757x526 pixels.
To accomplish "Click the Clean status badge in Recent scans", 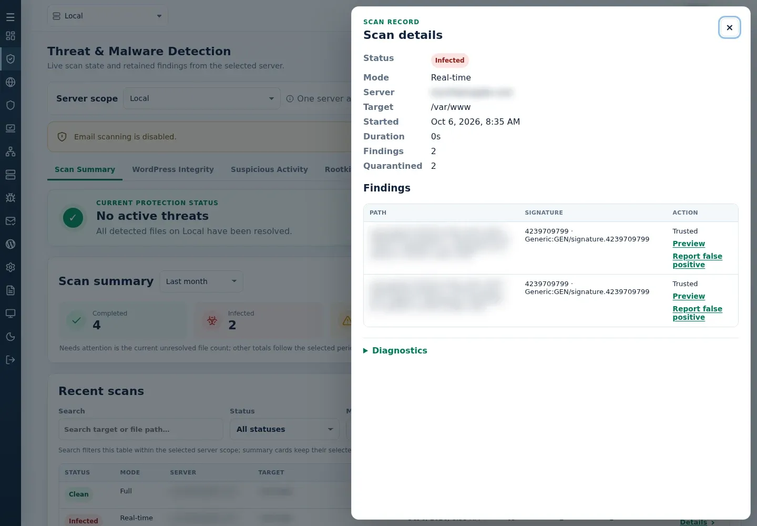I will [x=78, y=494].
